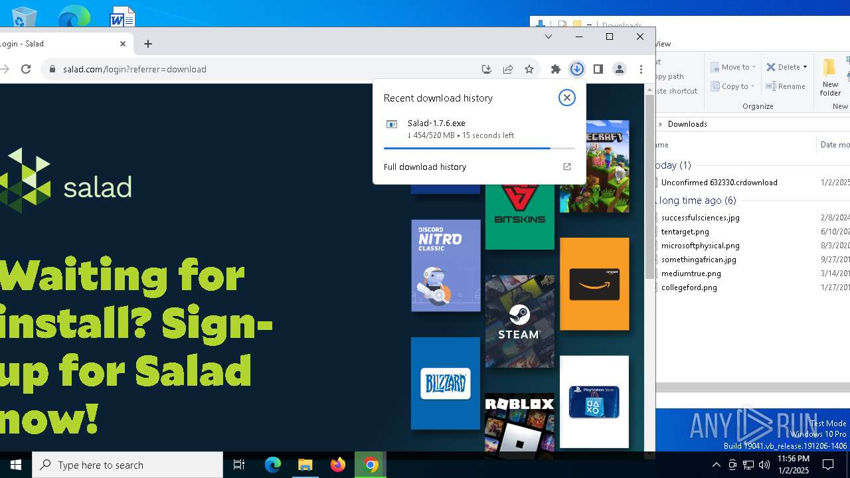Select tentarget.png in Explorer

(685, 232)
